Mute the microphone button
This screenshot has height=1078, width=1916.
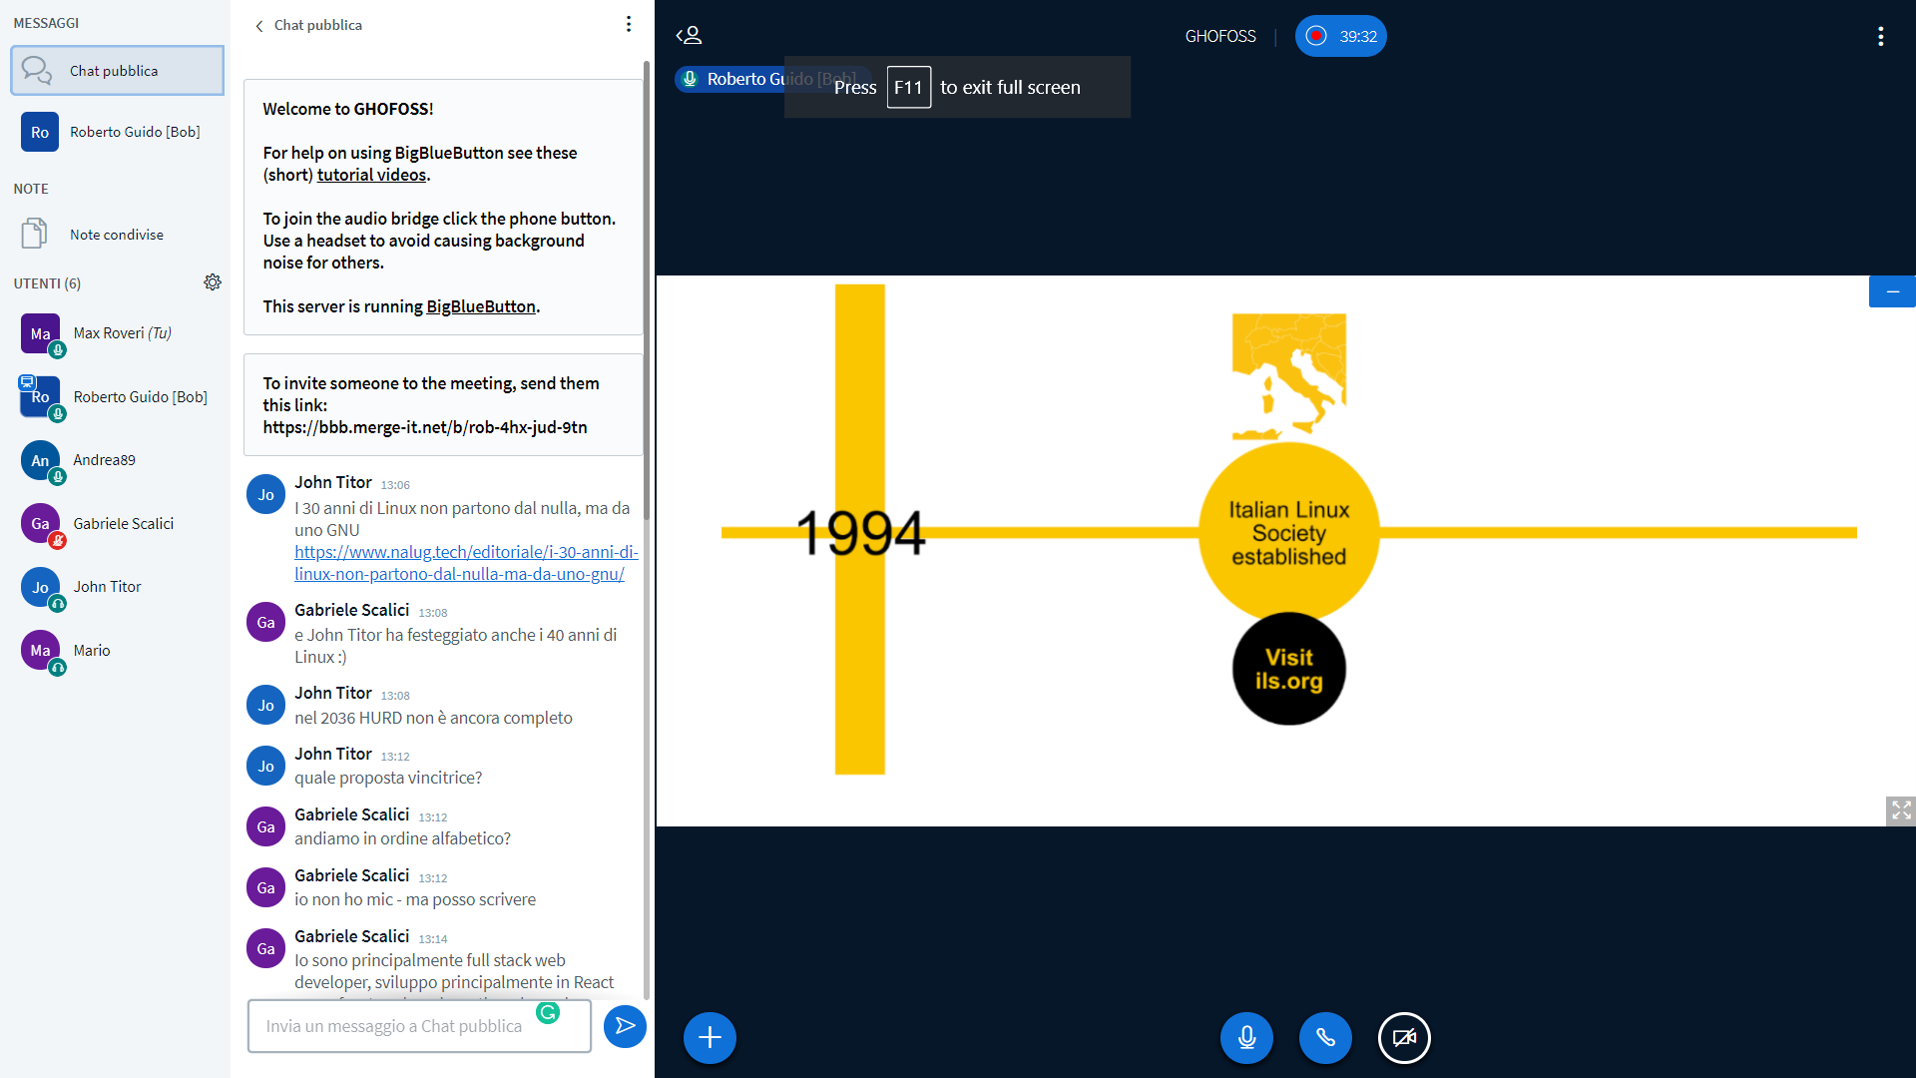[1246, 1037]
